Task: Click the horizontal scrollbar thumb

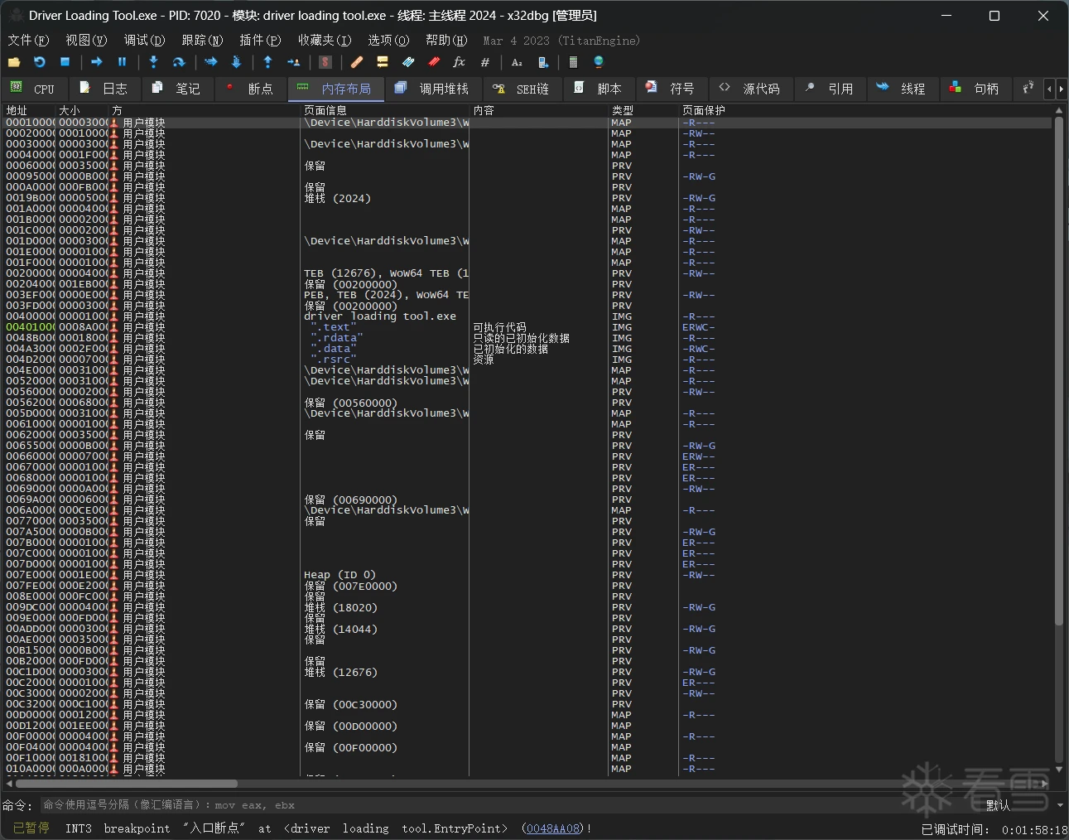Action: click(127, 783)
